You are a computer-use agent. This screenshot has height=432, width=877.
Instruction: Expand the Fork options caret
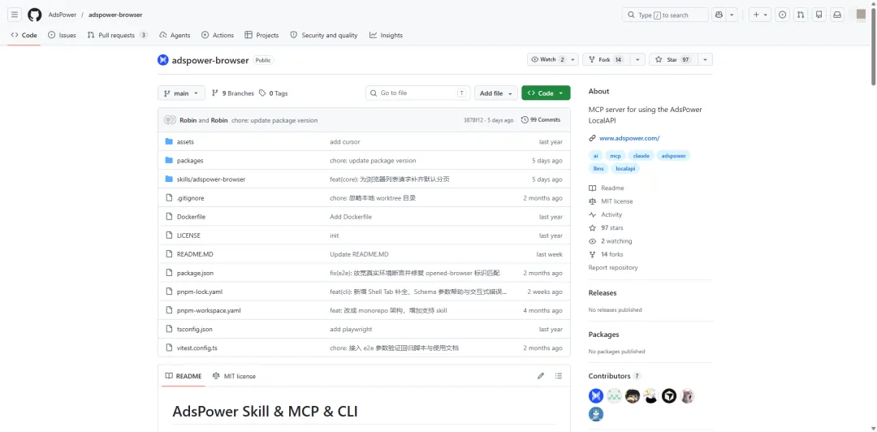coord(637,59)
